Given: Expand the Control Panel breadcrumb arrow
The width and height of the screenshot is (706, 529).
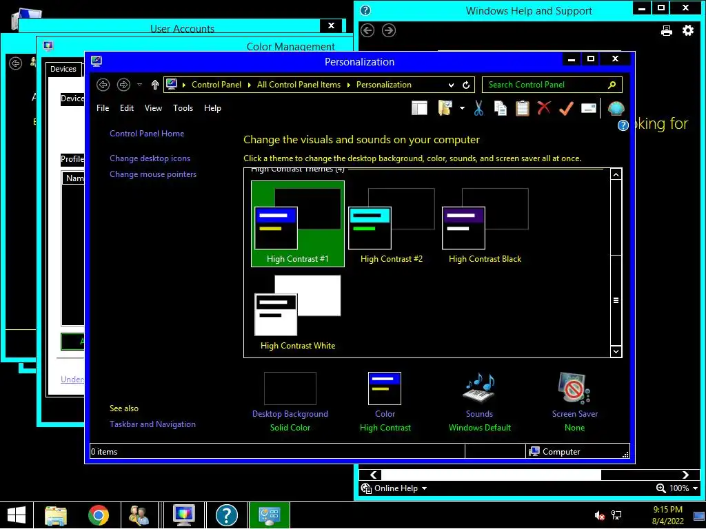Looking at the screenshot, I should tap(249, 85).
